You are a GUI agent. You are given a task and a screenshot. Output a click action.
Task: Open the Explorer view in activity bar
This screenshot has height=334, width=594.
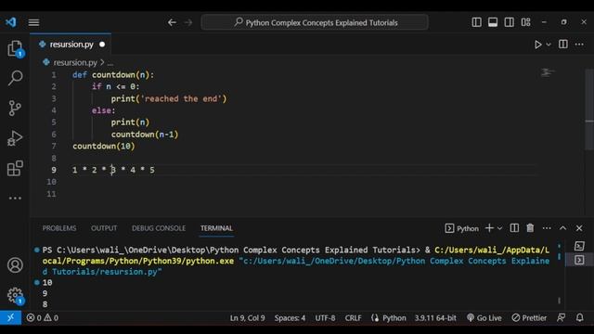tap(15, 48)
